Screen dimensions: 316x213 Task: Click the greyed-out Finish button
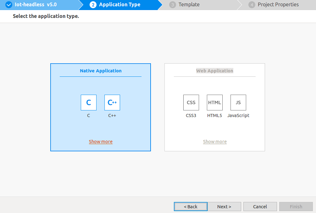[x=296, y=207]
